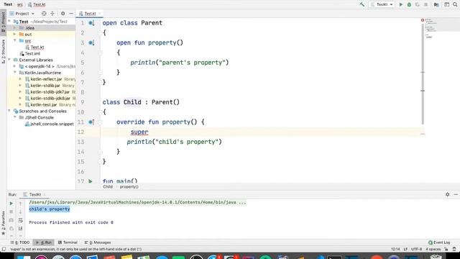Click the Stop icon in top toolbar
The width and height of the screenshot is (460, 259).
click(425, 4)
